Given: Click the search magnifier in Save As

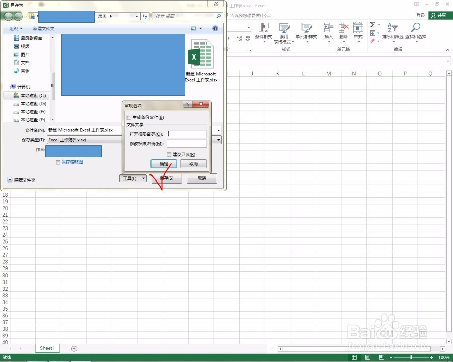Looking at the screenshot, I should point(219,16).
